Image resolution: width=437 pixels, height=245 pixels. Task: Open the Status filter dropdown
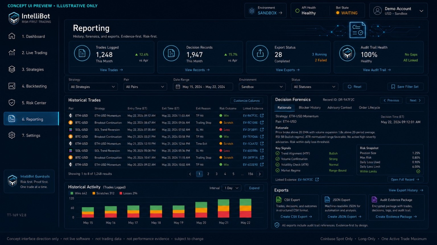pos(315,87)
